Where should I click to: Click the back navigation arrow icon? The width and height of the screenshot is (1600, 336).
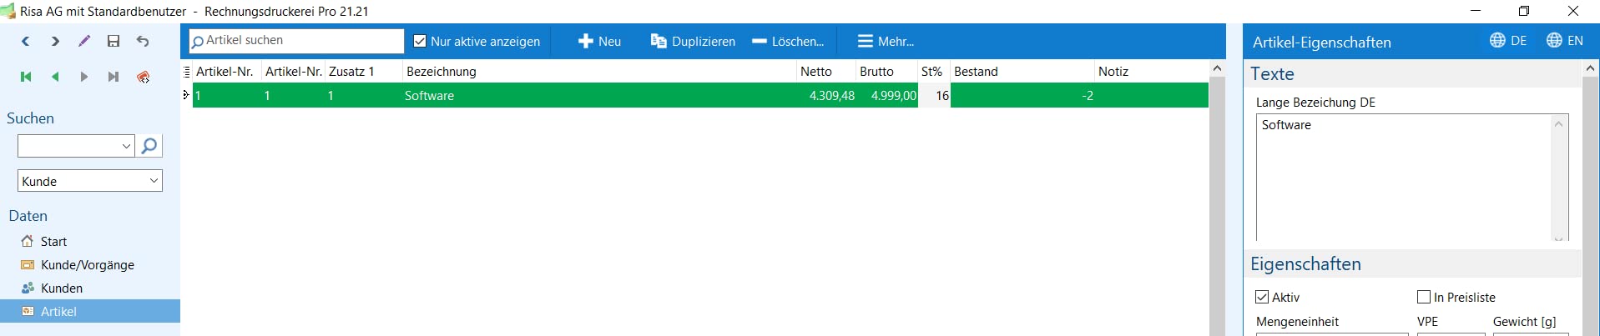coord(26,41)
